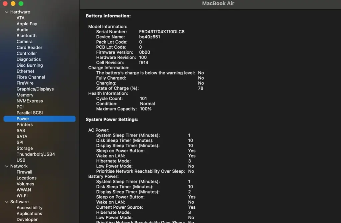Image resolution: width=341 pixels, height=223 pixels.
Task: Collapse the Software section chevron
Action: (x=7, y=202)
